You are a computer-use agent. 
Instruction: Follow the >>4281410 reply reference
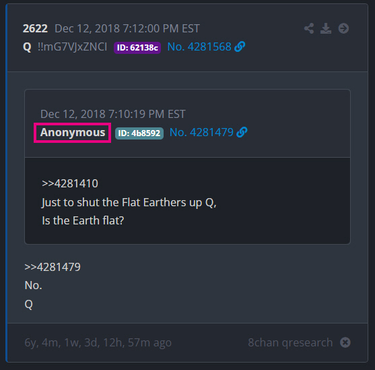(70, 184)
